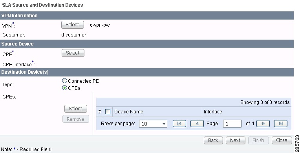Select the Connected PE radio option
Screen dimensions: 300x153
pyautogui.click(x=65, y=81)
